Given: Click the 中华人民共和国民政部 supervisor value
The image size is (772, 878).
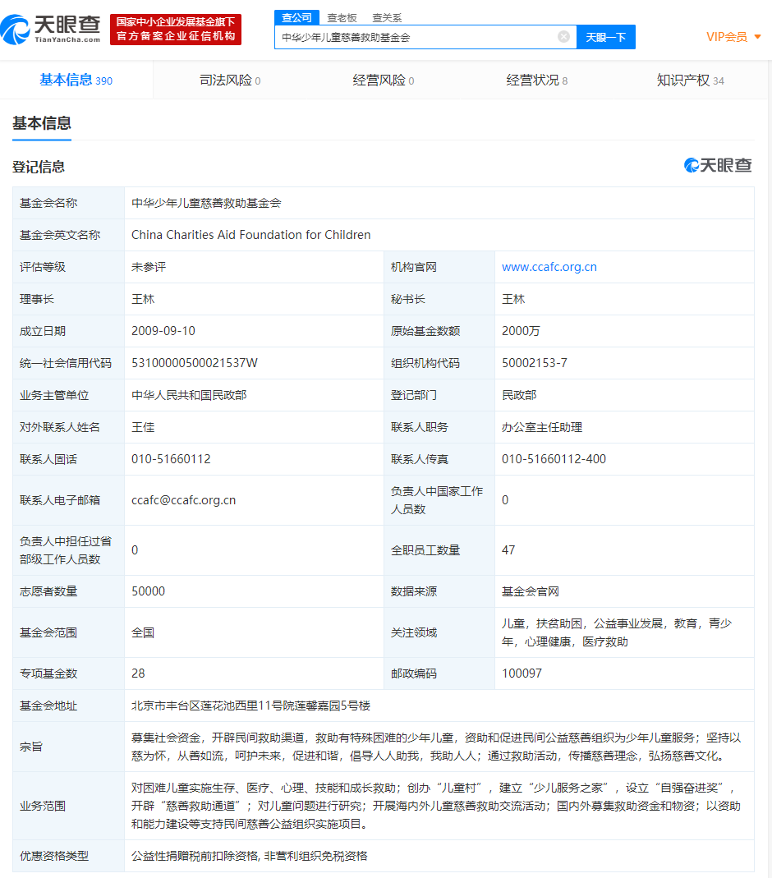Looking at the screenshot, I should [x=189, y=395].
